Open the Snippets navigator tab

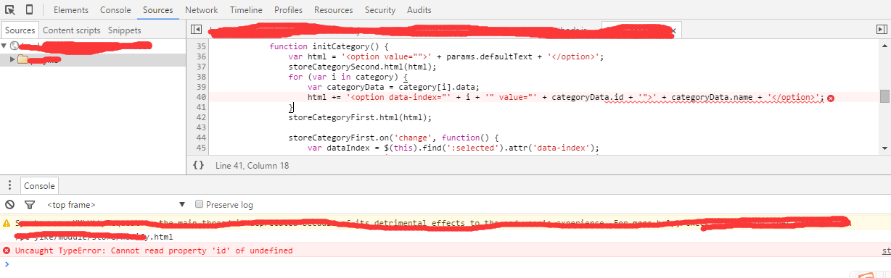coord(125,30)
